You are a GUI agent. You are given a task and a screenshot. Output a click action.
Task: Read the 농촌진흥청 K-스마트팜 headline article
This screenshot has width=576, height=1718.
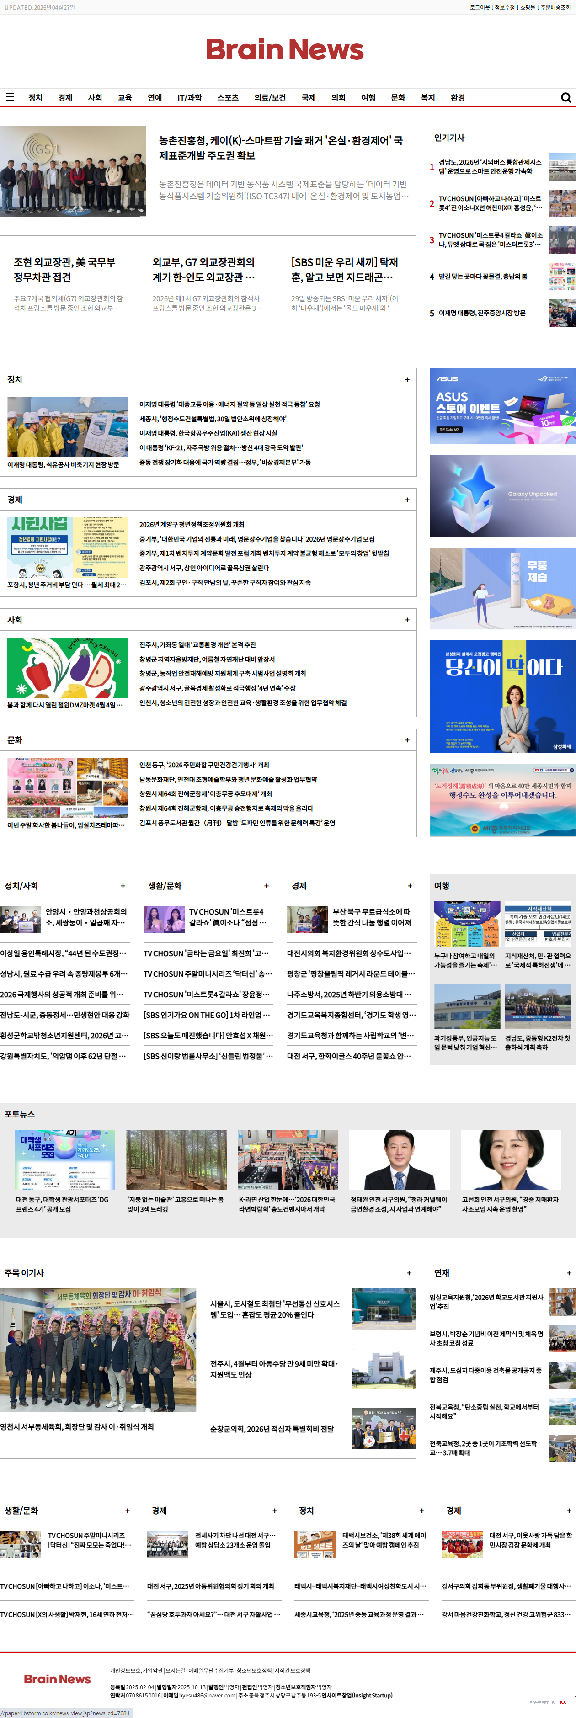(281, 148)
